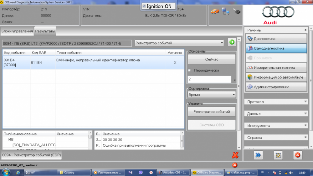Click the Сейчас update button
The height and width of the screenshot is (176, 313).
212,59
